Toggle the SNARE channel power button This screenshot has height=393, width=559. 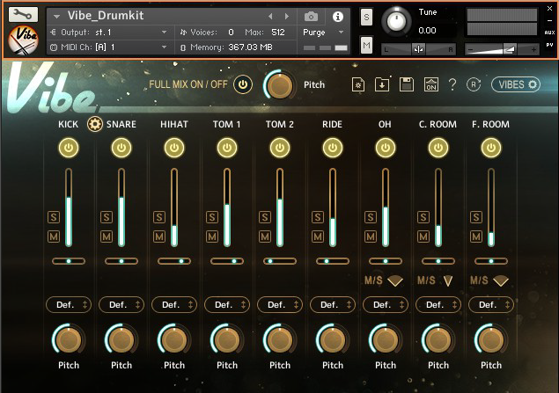click(121, 149)
